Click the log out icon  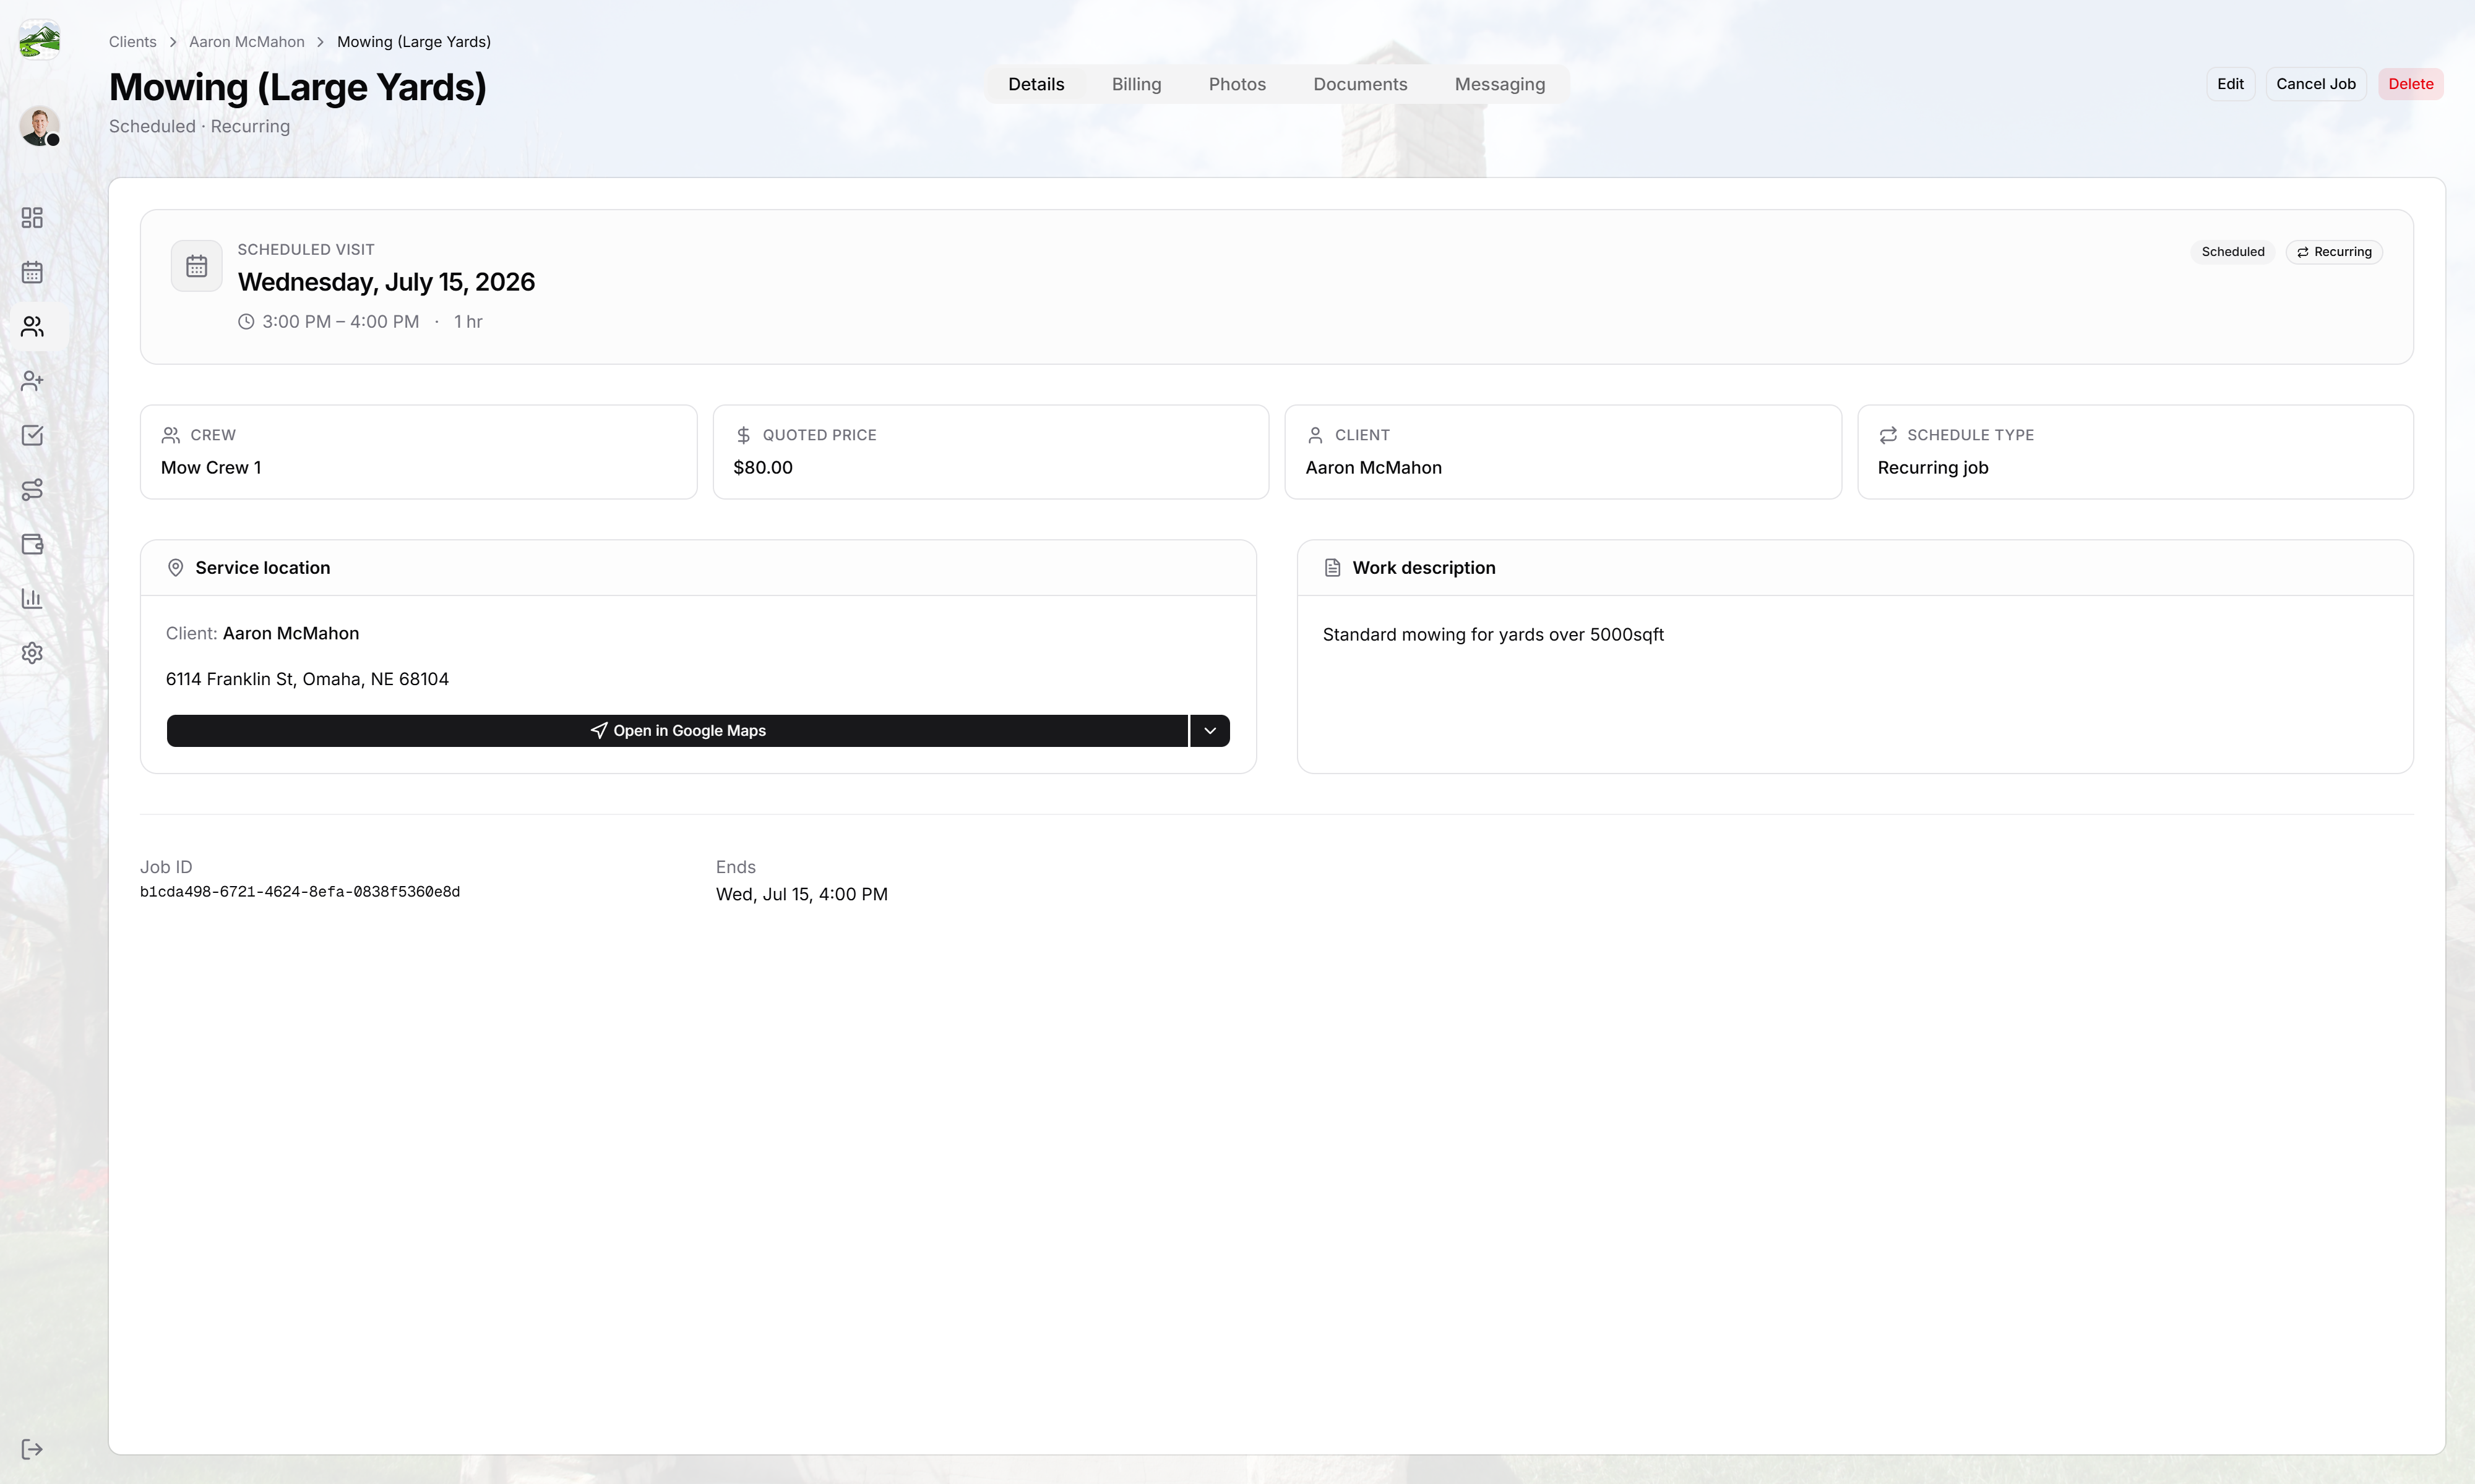pyautogui.click(x=32, y=1449)
